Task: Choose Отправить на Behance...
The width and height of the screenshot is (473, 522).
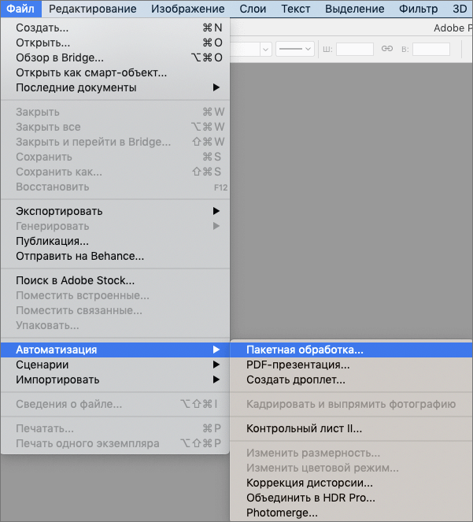Action: [115, 256]
